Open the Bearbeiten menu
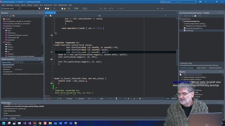Image resolution: width=225 pixels, height=126 pixels. [10, 5]
